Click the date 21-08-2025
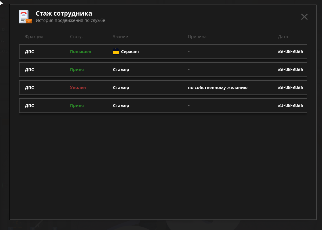The width and height of the screenshot is (322, 230). (x=290, y=105)
